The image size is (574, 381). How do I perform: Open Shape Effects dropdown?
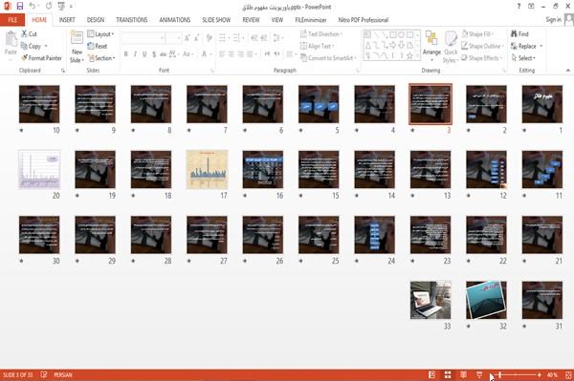pyautogui.click(x=482, y=58)
